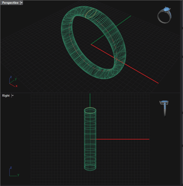
Task: Select the yellow highlighted isocurve on the torus
Action: [91, 13]
